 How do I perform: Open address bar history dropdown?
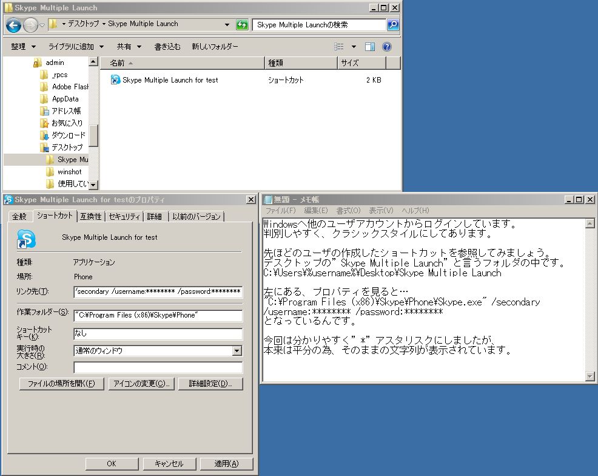pos(227,25)
